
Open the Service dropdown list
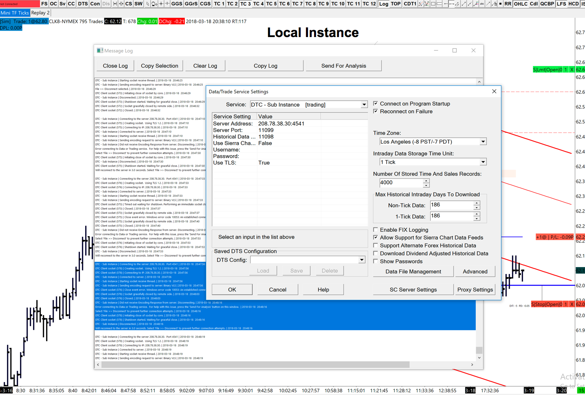point(364,105)
